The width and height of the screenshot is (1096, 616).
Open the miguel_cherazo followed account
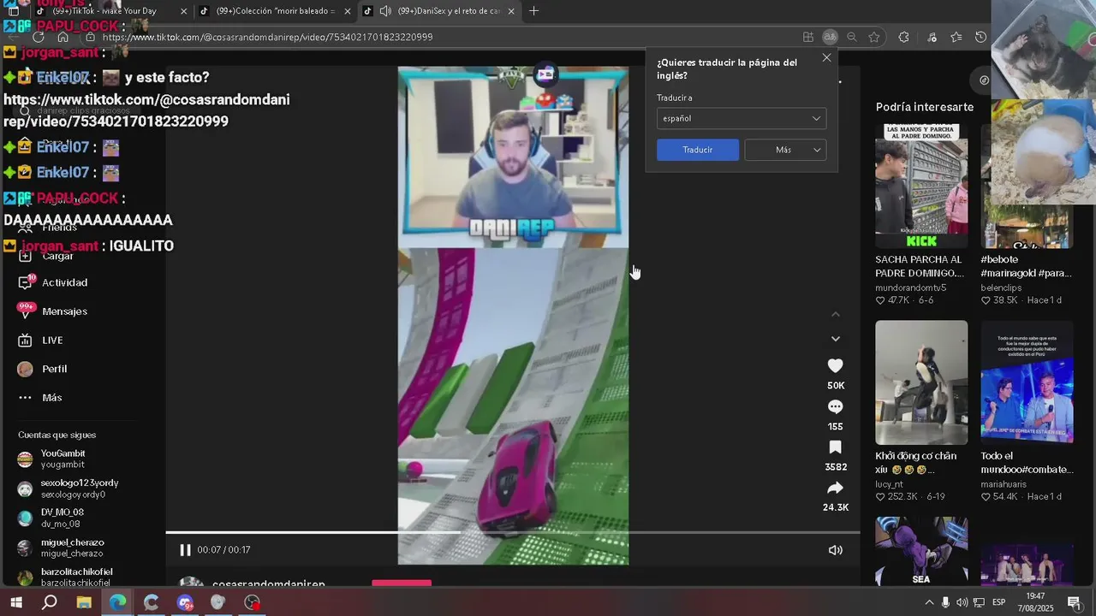tap(62, 548)
